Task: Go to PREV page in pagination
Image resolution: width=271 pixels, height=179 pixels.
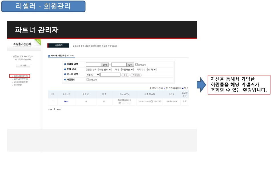Action: (50, 109)
